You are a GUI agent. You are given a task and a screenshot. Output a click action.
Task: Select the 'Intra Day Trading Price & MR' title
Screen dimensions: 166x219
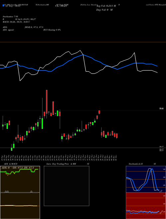(x=61, y=164)
